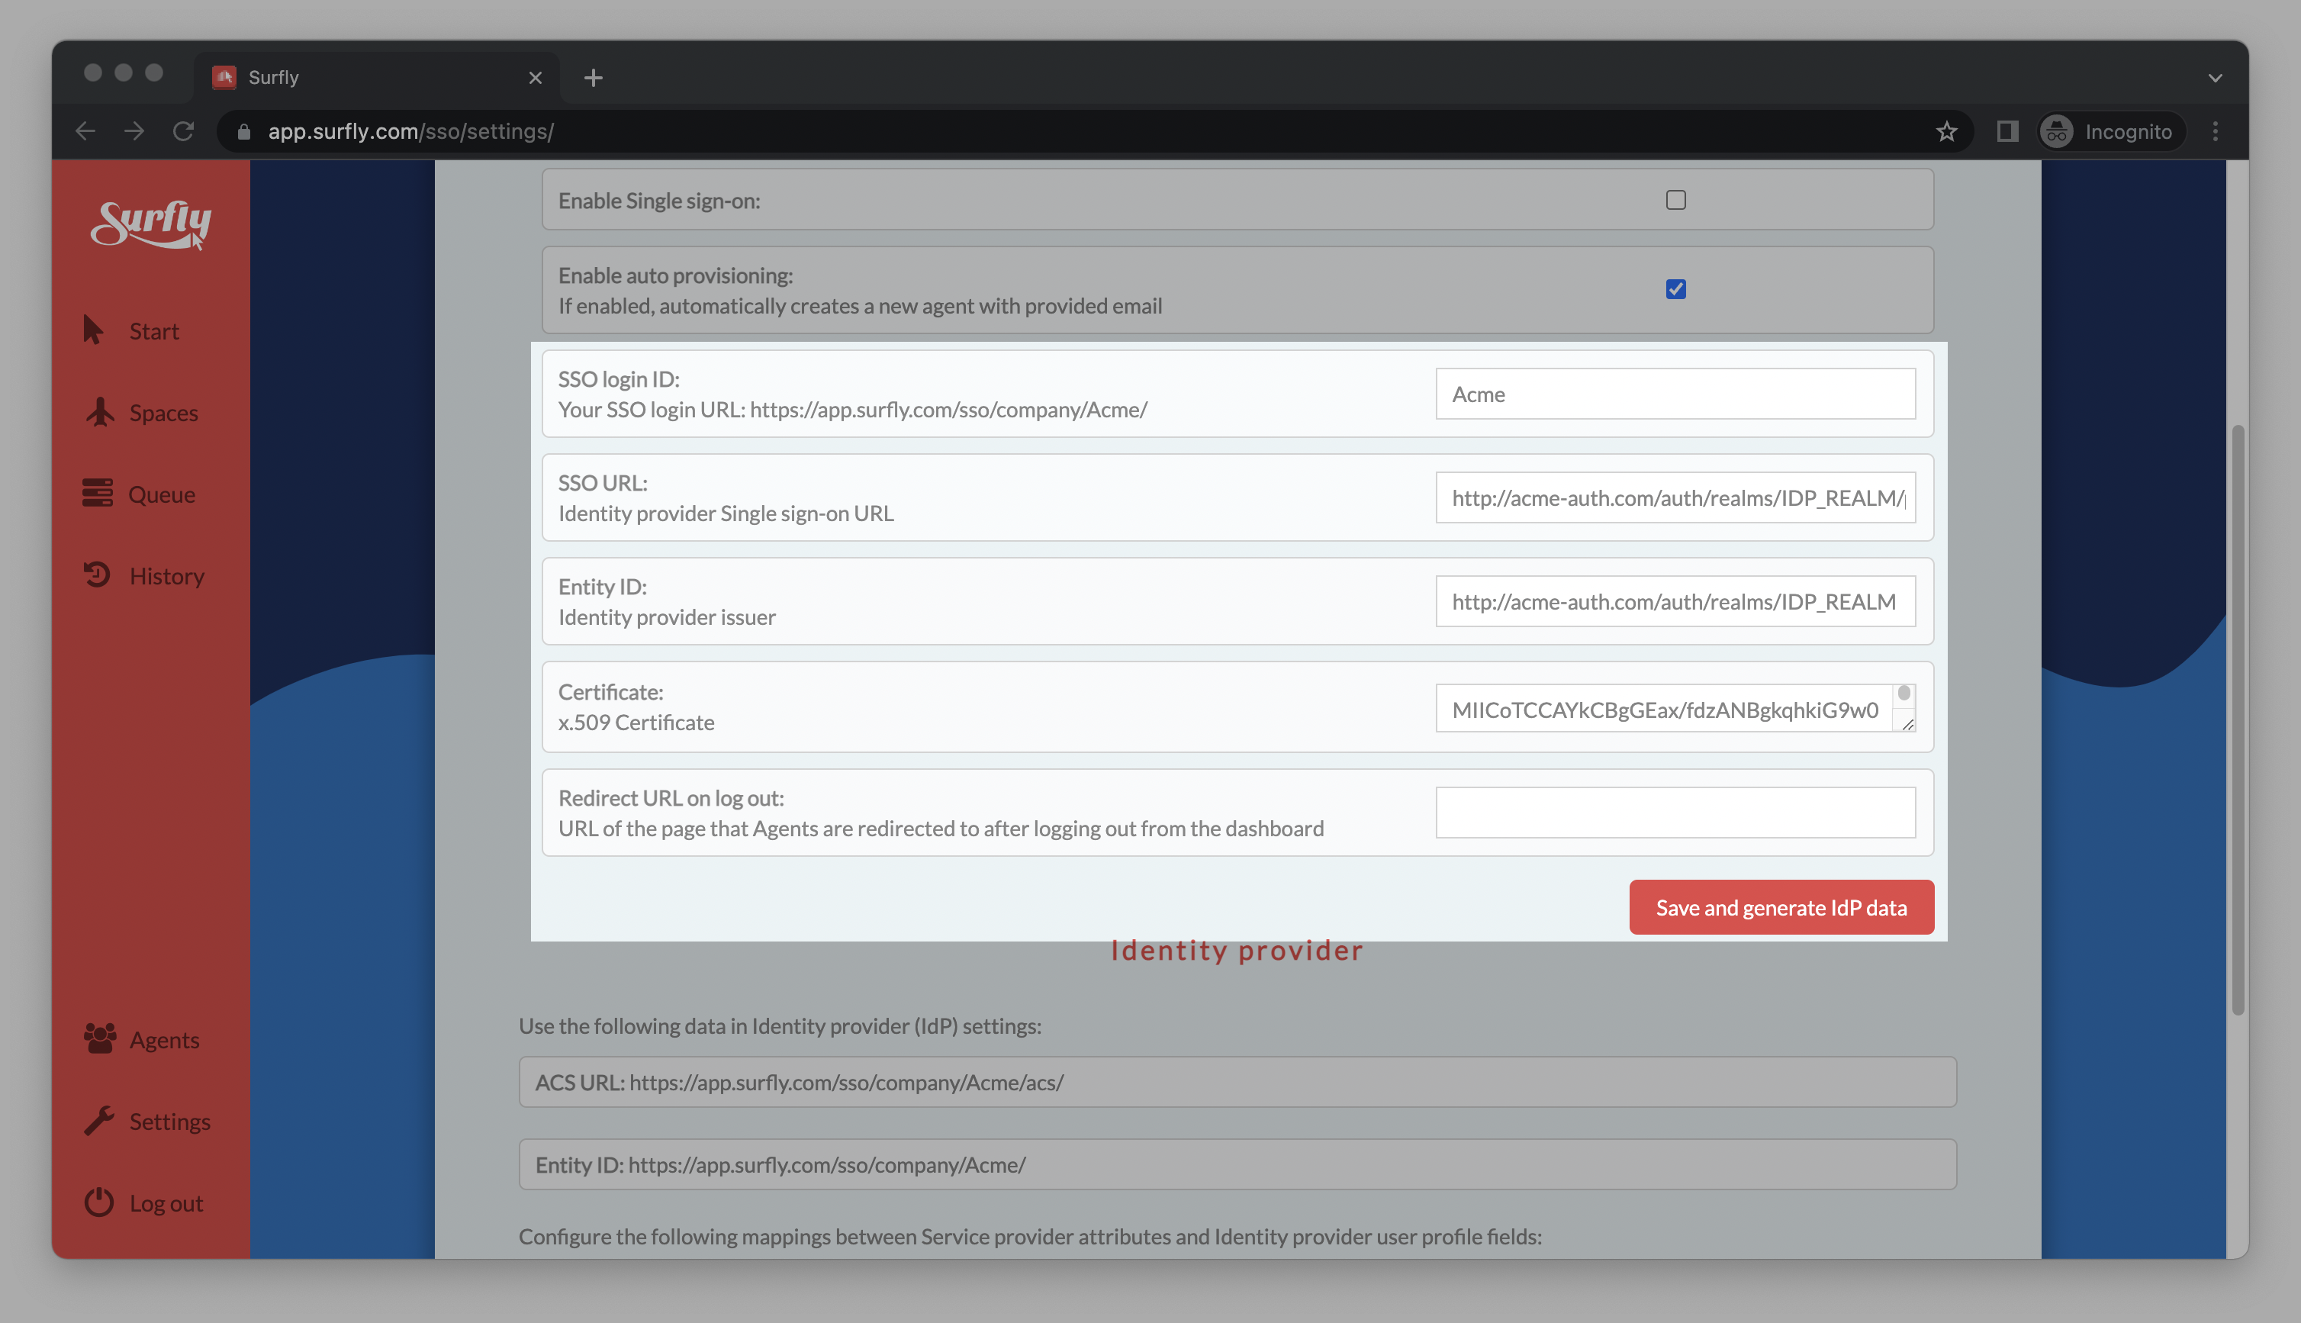
Task: Click the Queue stack icon
Action: [97, 494]
